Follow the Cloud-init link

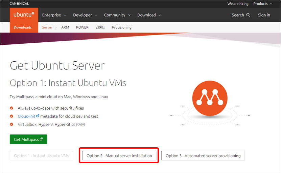[26, 116]
